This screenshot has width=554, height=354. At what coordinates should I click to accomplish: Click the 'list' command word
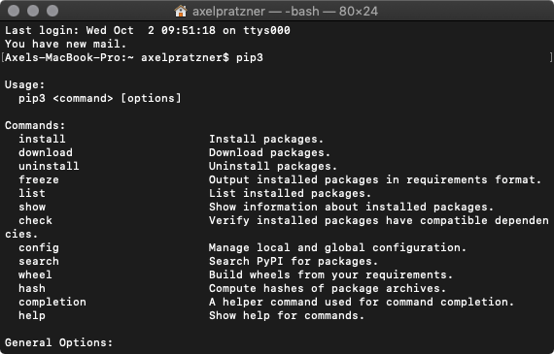tap(32, 193)
